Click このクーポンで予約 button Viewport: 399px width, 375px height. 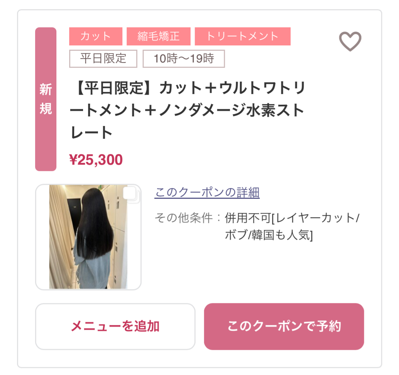pyautogui.click(x=284, y=326)
